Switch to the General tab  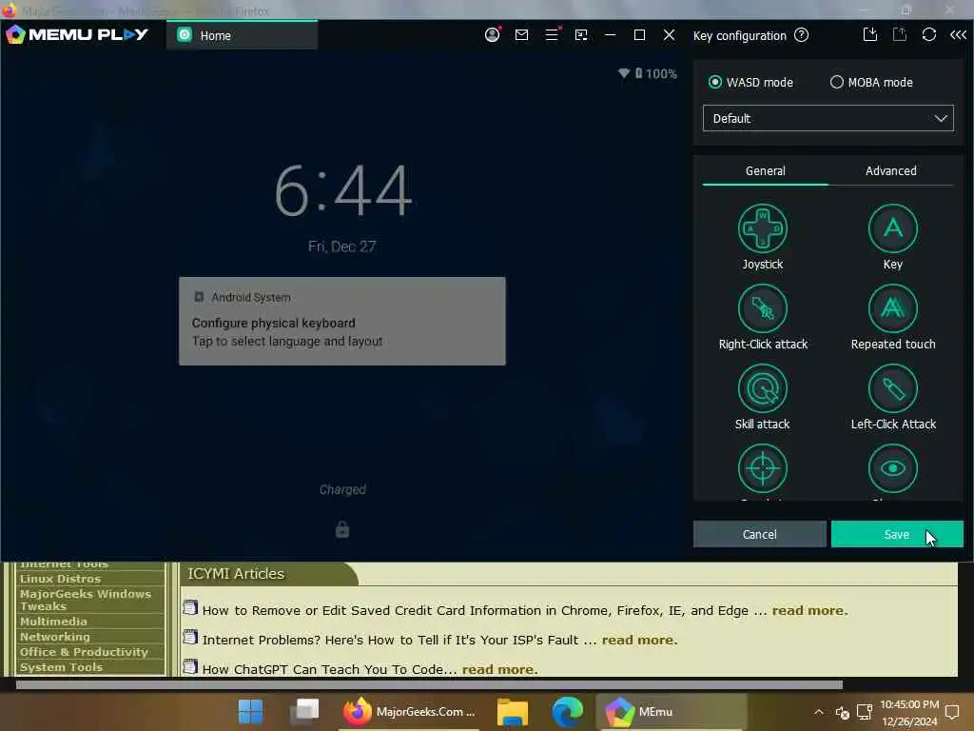click(x=766, y=171)
